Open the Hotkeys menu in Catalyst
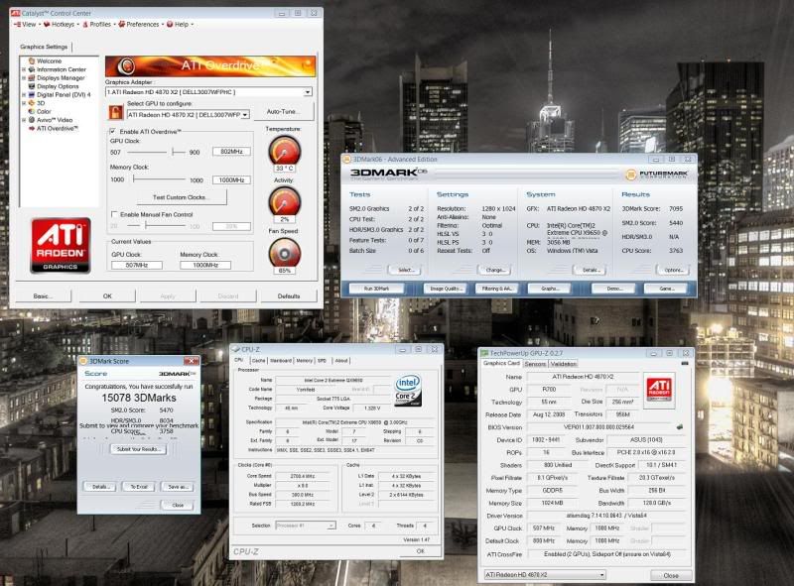This screenshot has height=586, width=794. (60, 24)
